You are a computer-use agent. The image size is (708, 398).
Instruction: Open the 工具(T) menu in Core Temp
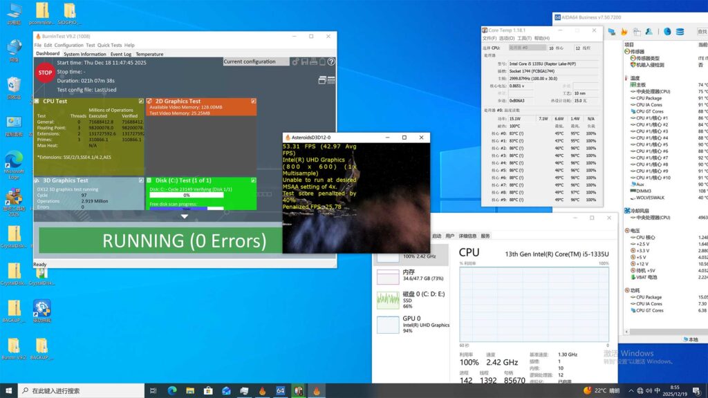(x=524, y=39)
